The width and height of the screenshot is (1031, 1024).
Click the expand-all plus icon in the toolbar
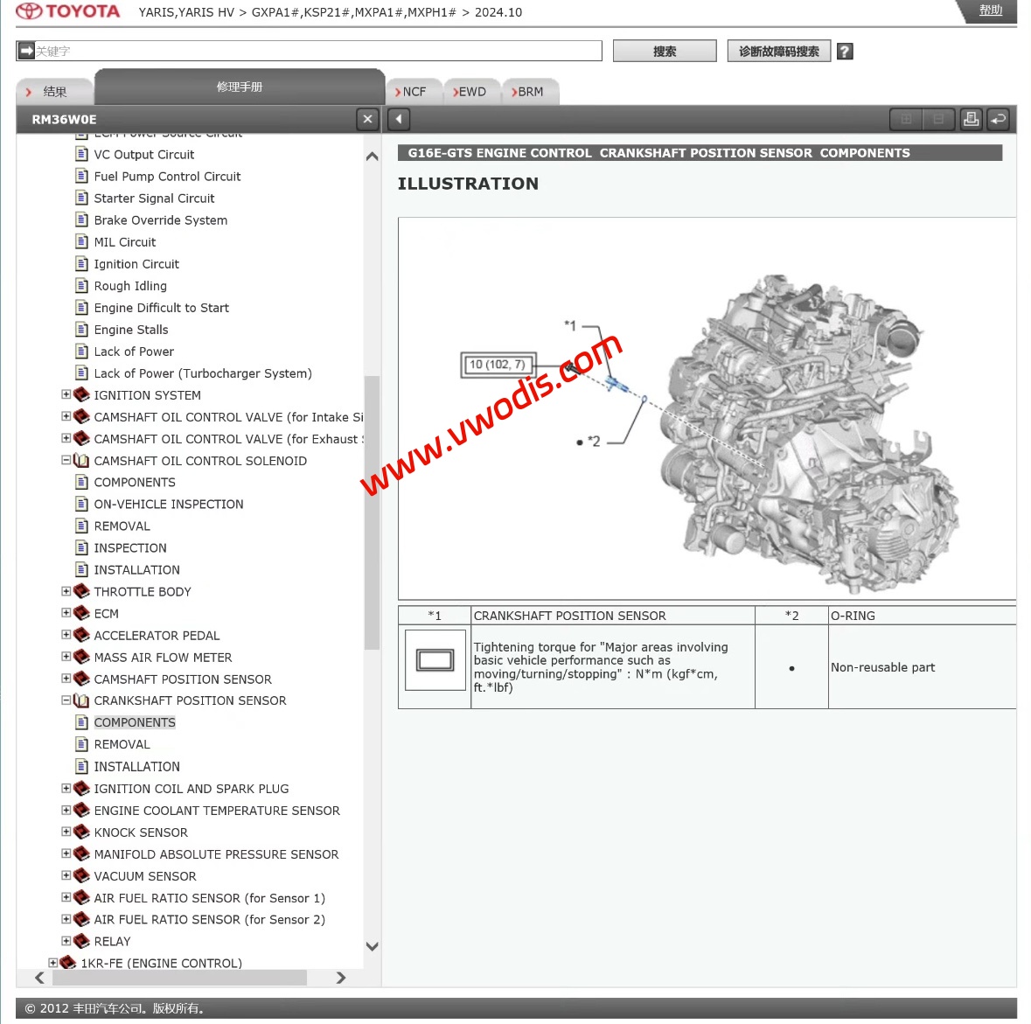(x=906, y=119)
